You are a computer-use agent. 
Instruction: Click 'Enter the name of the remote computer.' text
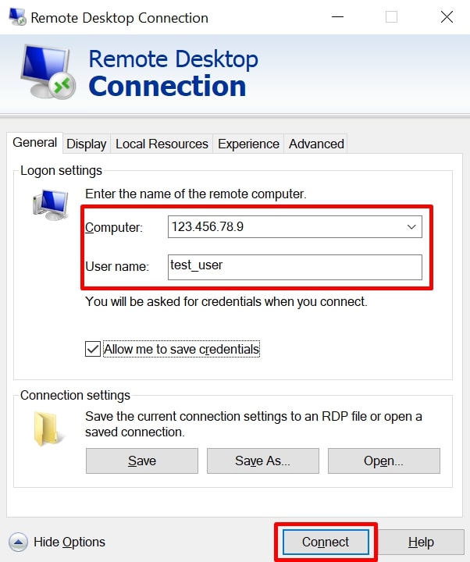click(x=196, y=194)
